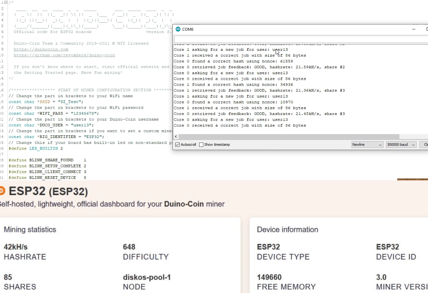Click the Duino-Coin dashboard logo
This screenshot has width=428, height=293.
2,192
